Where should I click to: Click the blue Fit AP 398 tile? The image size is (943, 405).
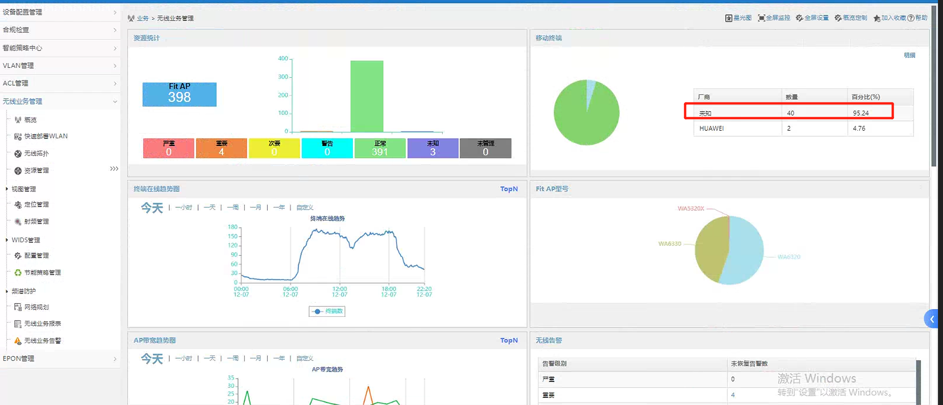(x=179, y=94)
